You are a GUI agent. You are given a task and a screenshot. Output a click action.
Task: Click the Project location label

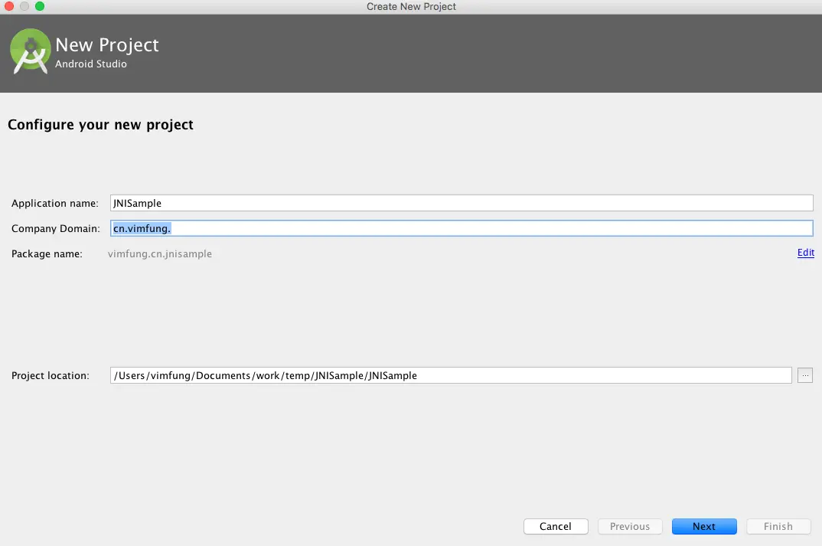pos(51,375)
